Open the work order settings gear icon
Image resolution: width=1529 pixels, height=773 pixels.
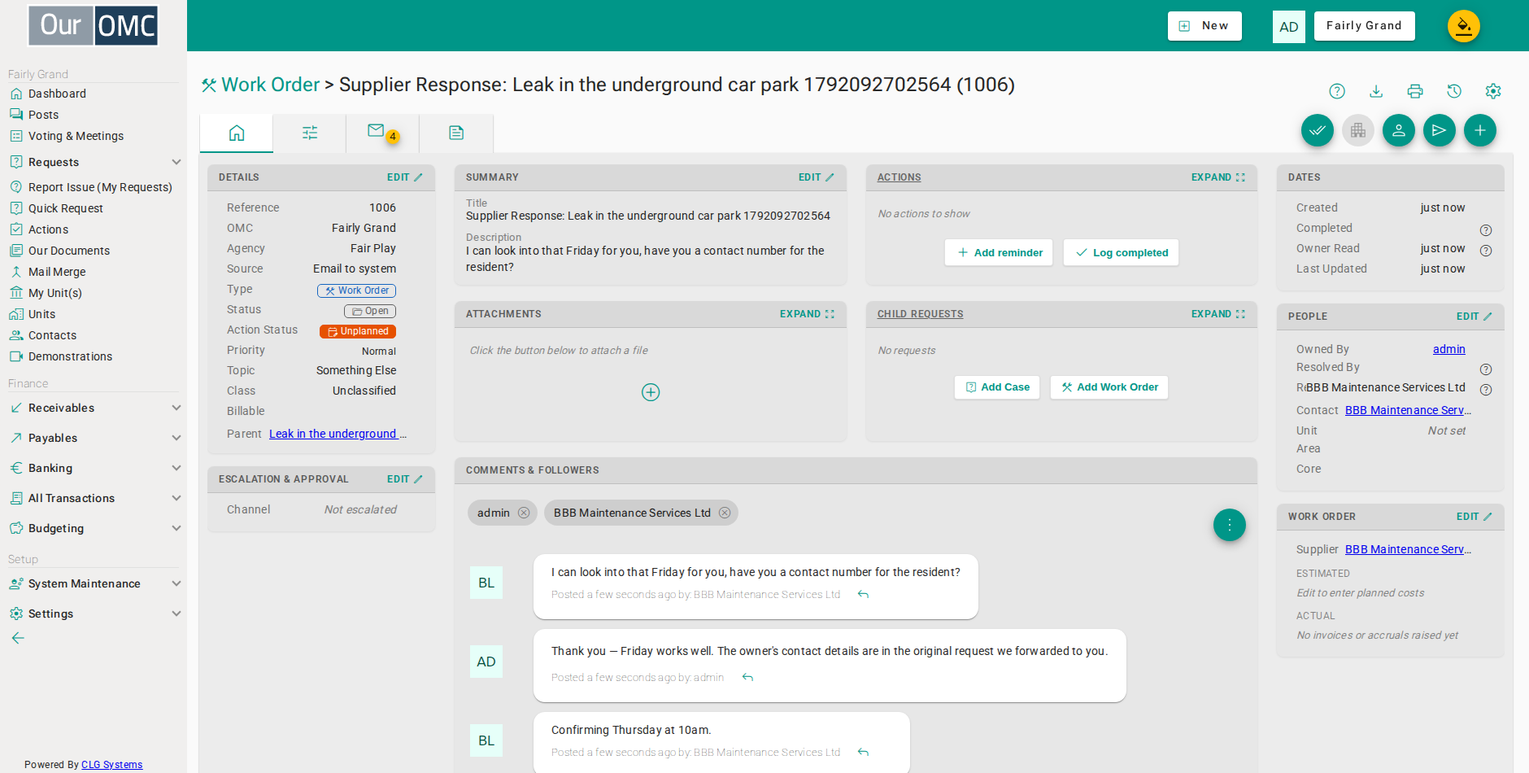[x=1493, y=91]
